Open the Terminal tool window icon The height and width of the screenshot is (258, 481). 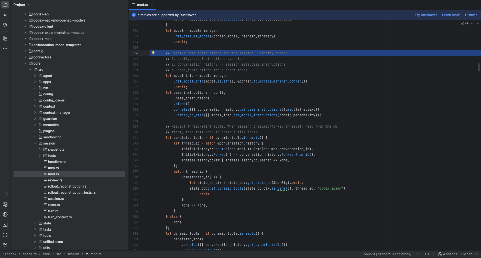pos(5,225)
